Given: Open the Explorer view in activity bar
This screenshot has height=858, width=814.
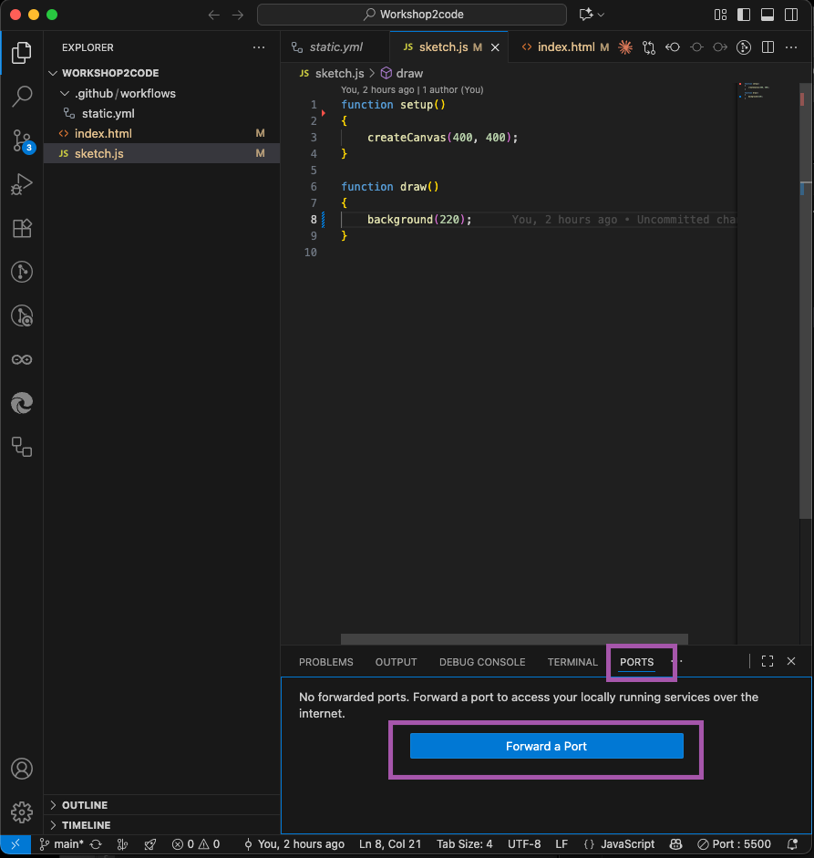Looking at the screenshot, I should (x=22, y=53).
